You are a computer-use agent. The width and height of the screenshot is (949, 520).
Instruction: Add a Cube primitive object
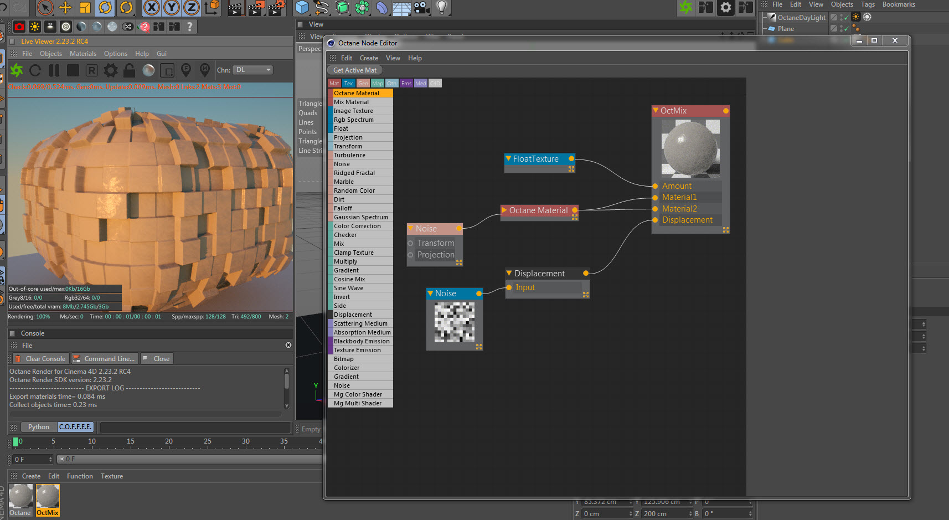(302, 7)
